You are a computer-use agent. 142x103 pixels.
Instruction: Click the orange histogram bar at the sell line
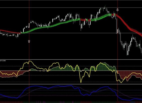pos(117,72)
